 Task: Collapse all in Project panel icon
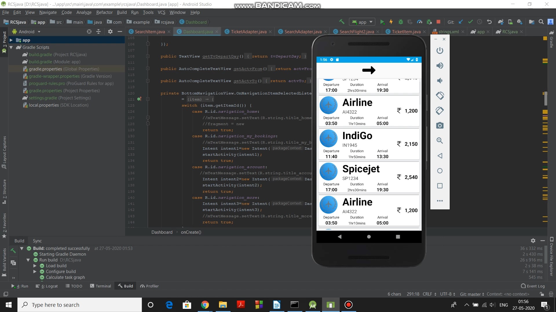tap(98, 31)
